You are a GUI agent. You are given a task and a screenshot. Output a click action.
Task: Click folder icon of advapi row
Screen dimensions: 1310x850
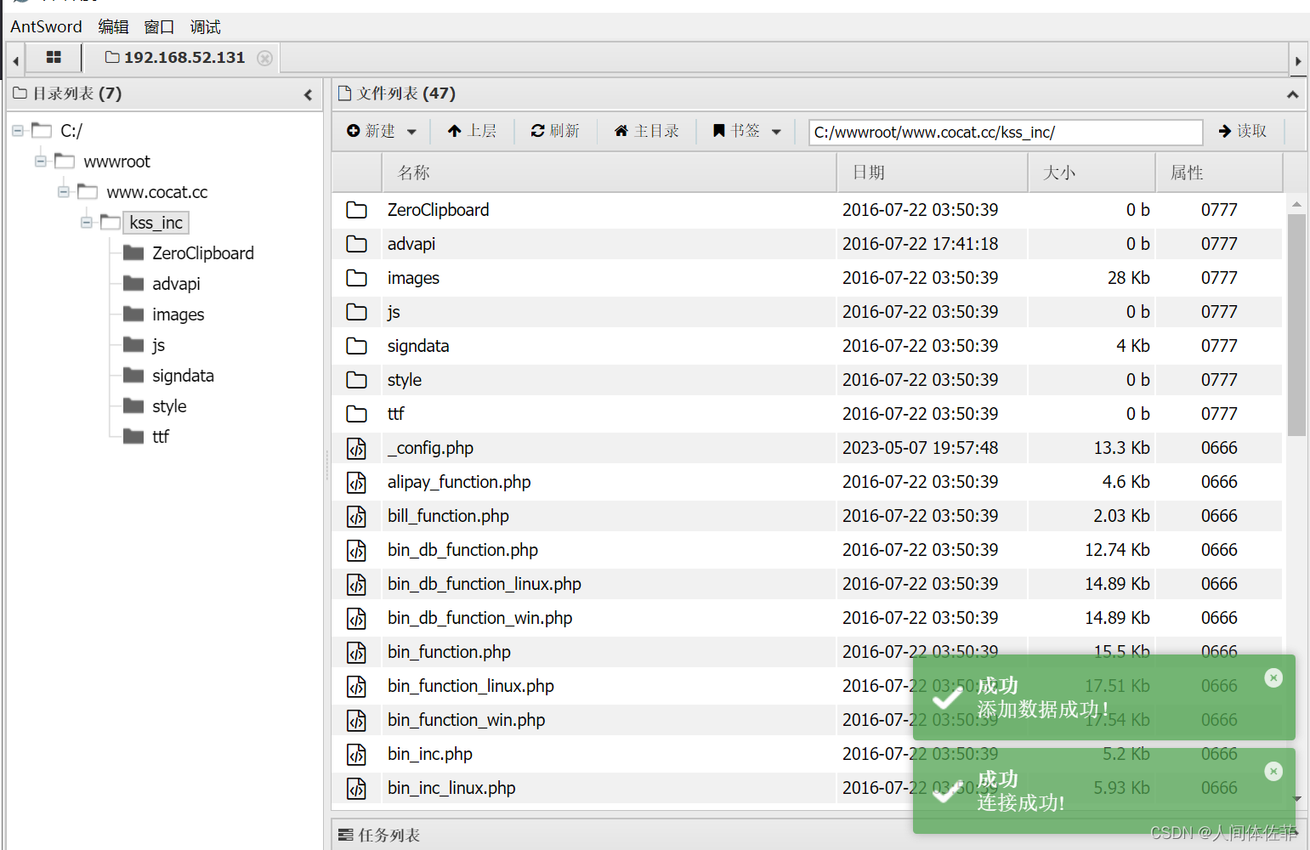[x=356, y=244]
